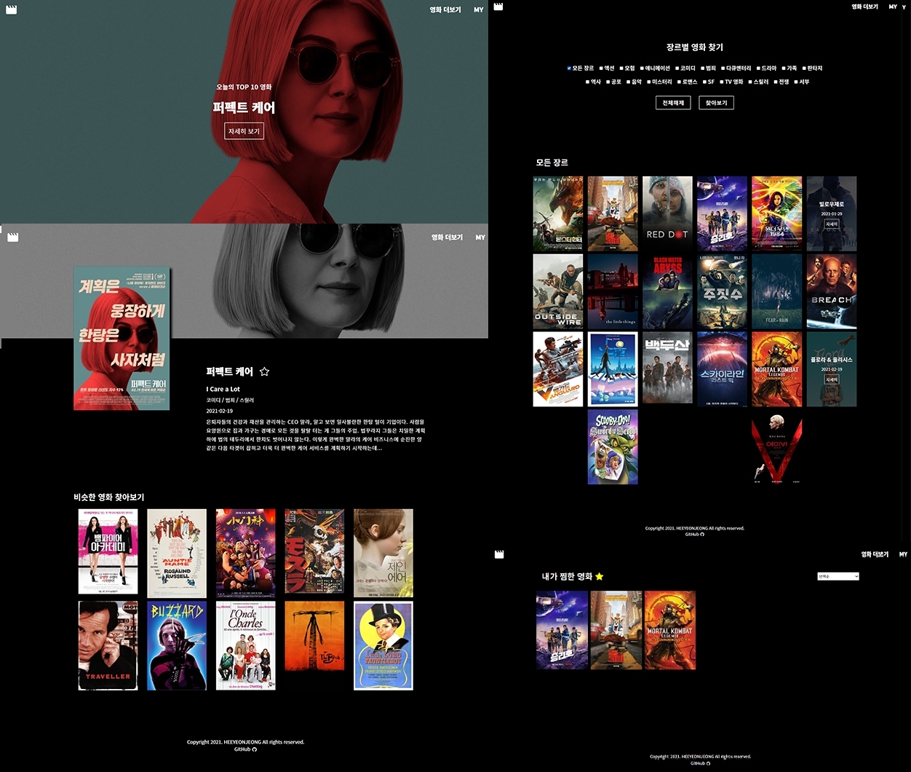Check the 음악 genre checkbox

(629, 82)
